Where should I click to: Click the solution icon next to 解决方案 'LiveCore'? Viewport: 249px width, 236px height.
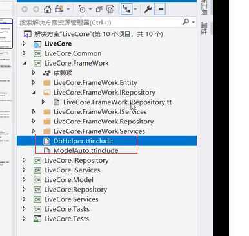pos(27,34)
